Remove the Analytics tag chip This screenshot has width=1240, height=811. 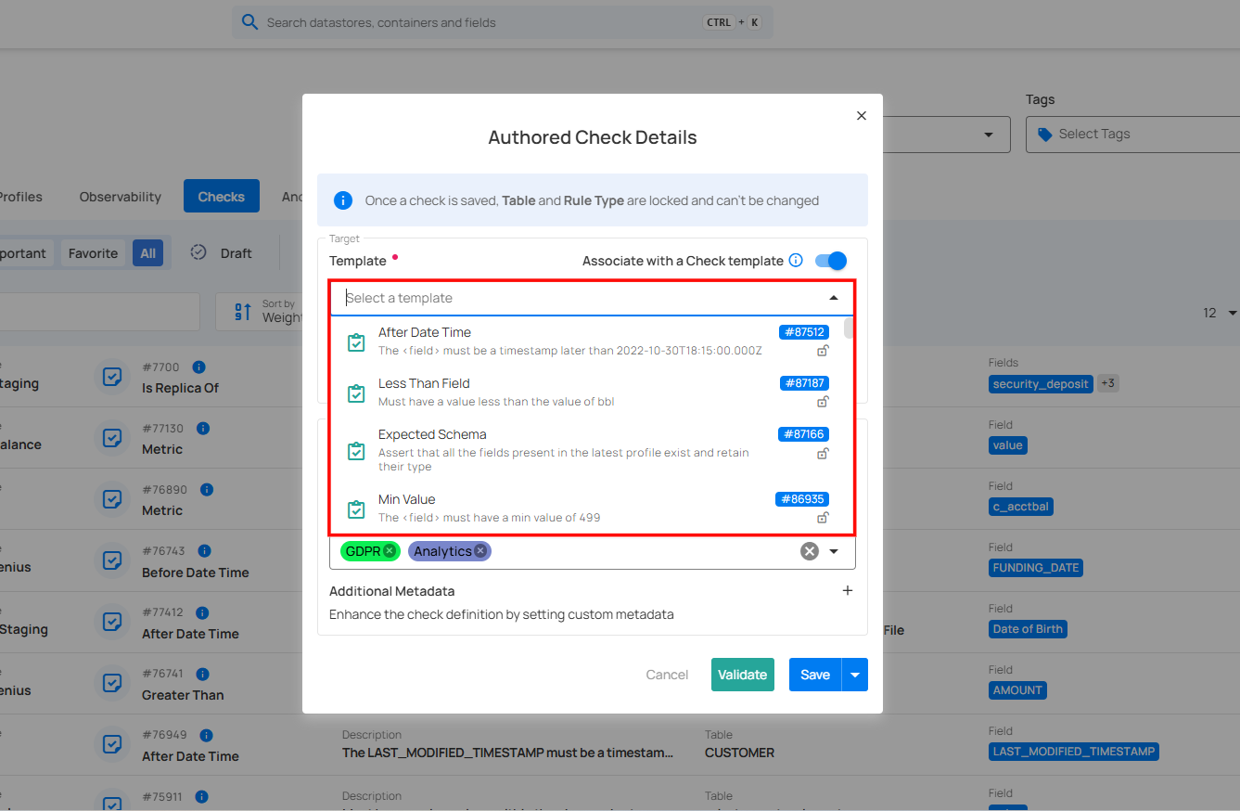tap(480, 551)
